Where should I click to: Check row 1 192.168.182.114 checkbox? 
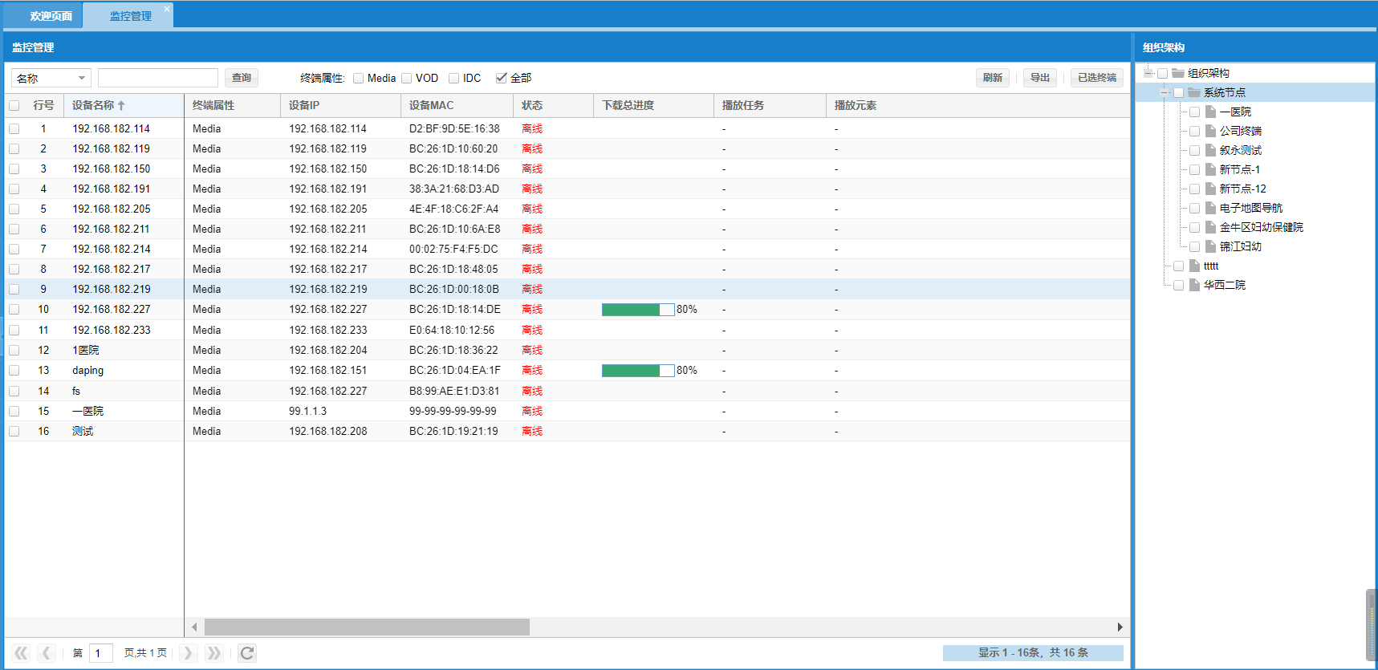tap(14, 128)
